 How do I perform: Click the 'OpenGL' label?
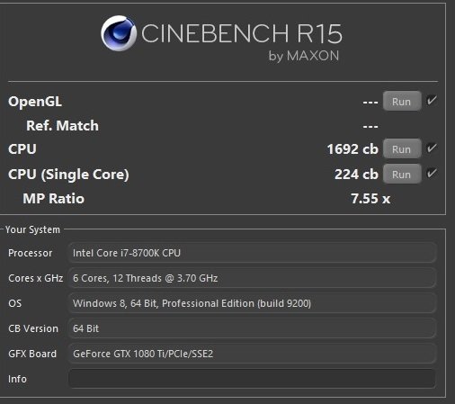pos(35,102)
